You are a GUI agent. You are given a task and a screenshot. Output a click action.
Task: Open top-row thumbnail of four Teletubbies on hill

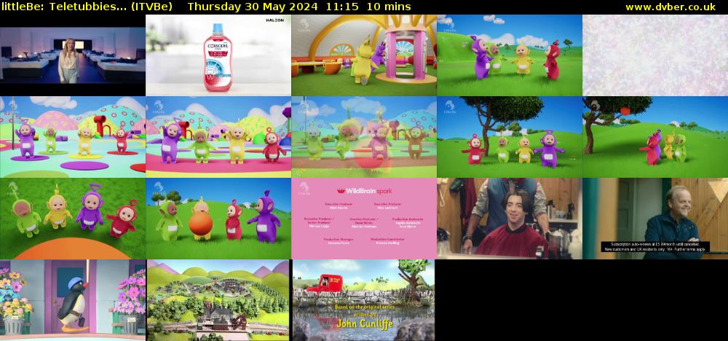coord(510,55)
